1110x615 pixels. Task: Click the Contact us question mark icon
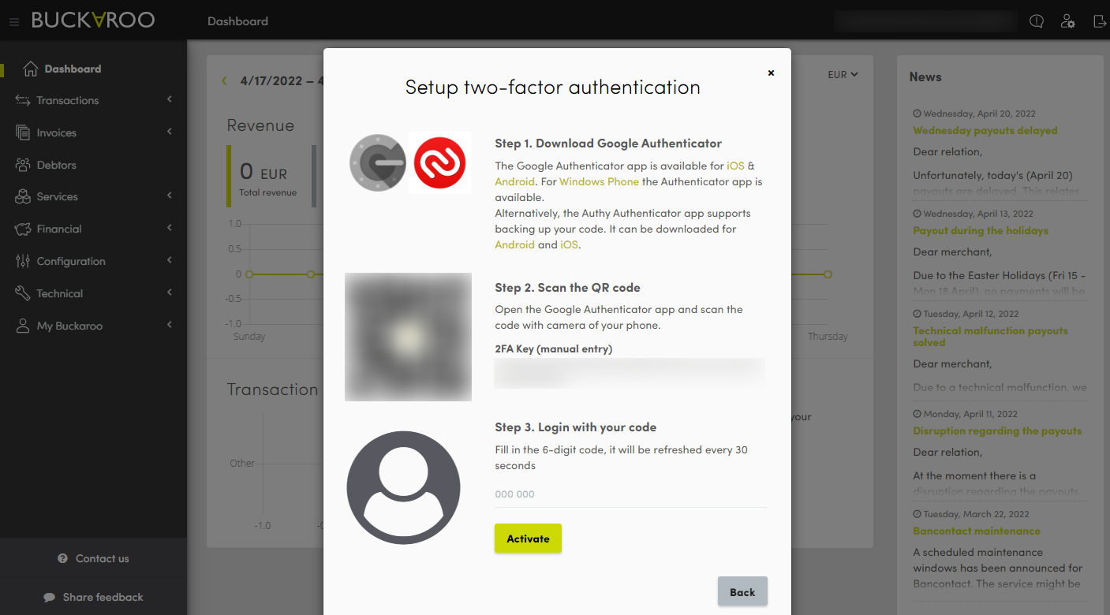pos(63,558)
